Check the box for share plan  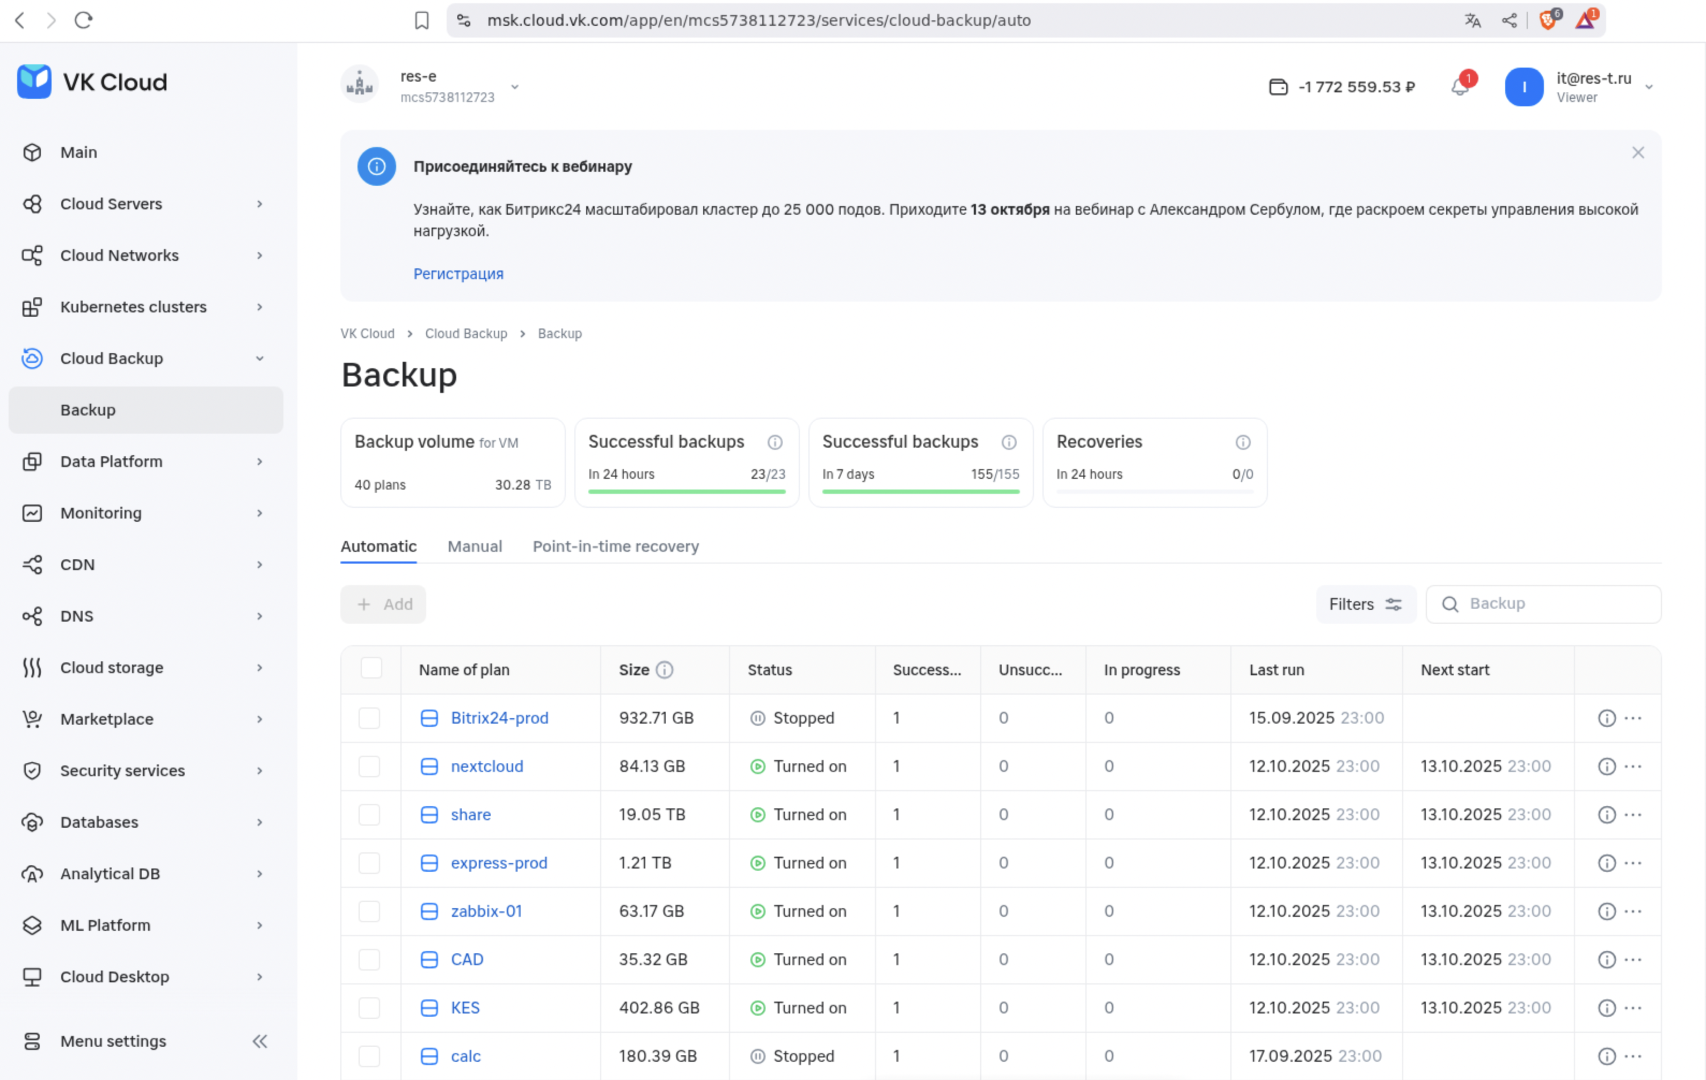tap(369, 814)
